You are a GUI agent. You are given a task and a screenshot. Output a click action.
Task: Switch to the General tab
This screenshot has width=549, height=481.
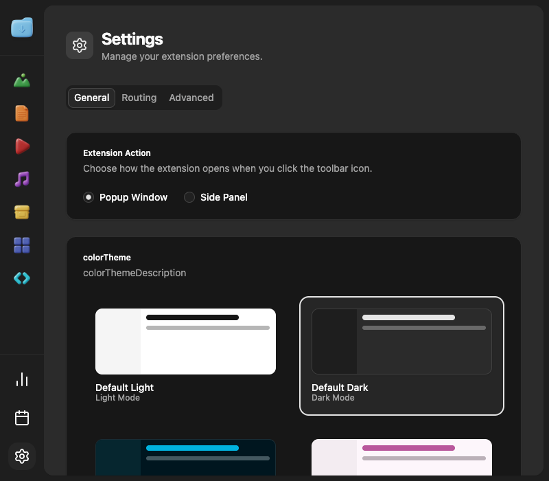pos(92,98)
